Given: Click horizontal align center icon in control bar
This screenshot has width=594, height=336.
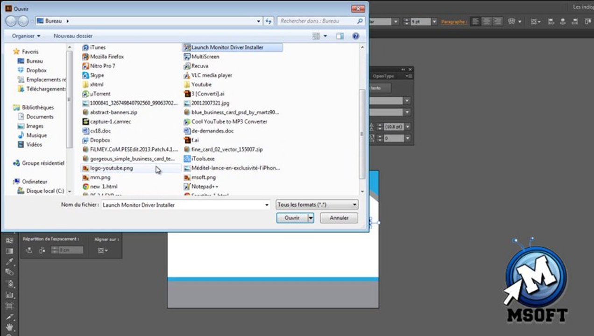Looking at the screenshot, I should coord(563,21).
